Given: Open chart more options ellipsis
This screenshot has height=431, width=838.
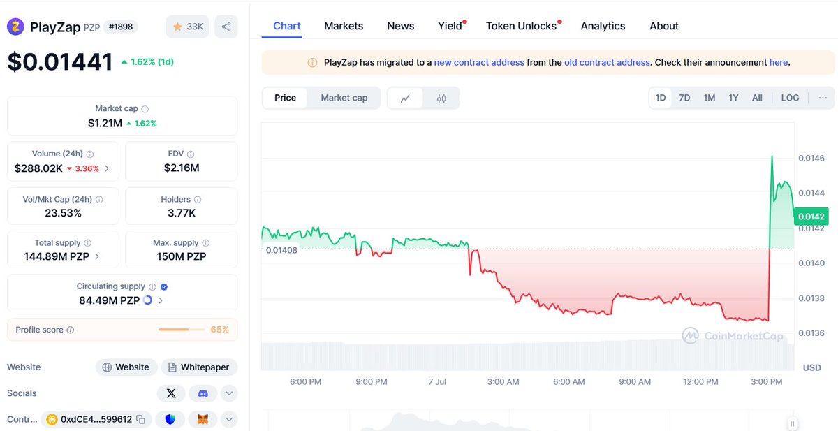Looking at the screenshot, I should click(x=823, y=98).
